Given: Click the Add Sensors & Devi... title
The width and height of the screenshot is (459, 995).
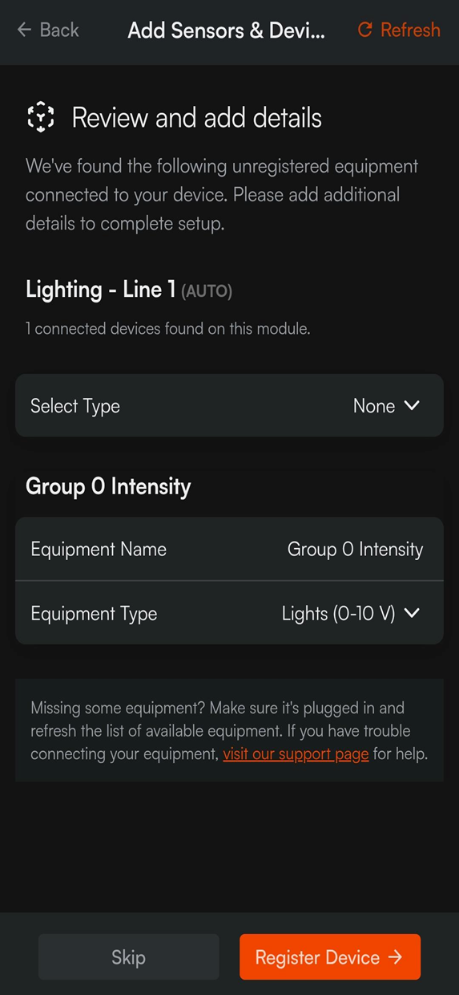Looking at the screenshot, I should [x=227, y=30].
